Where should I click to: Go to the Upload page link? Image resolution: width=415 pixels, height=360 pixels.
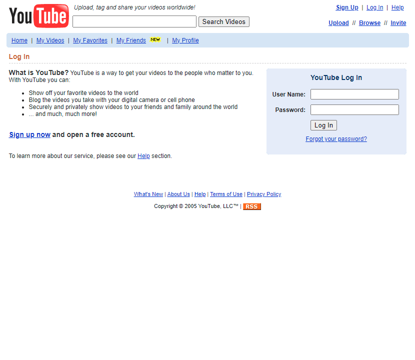[x=338, y=23]
